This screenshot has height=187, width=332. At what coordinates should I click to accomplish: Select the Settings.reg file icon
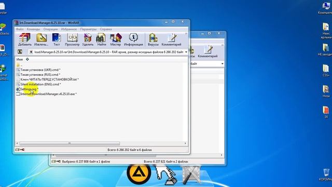click(x=18, y=89)
